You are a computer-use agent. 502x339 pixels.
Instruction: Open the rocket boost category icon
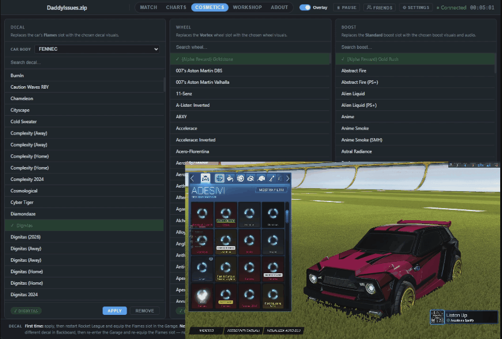coord(250,179)
